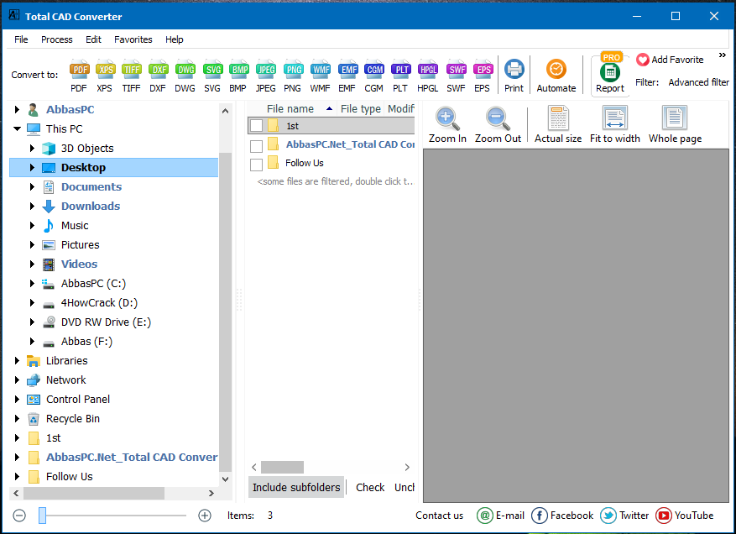Expand the AbbasPC user node
The image size is (736, 534).
point(18,109)
